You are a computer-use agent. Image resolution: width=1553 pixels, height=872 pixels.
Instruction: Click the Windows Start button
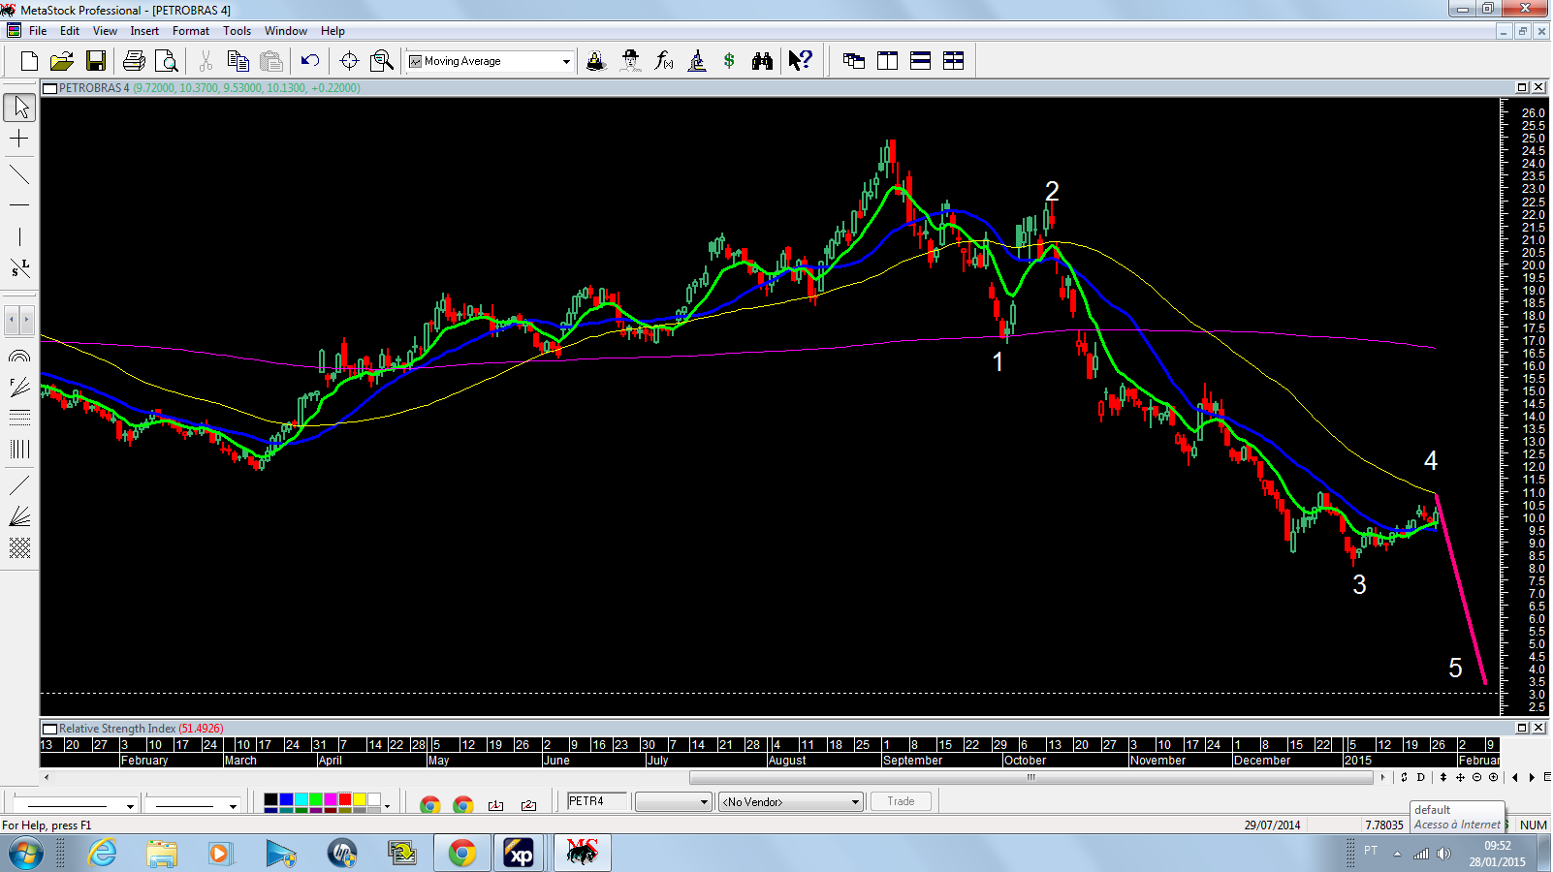click(25, 854)
